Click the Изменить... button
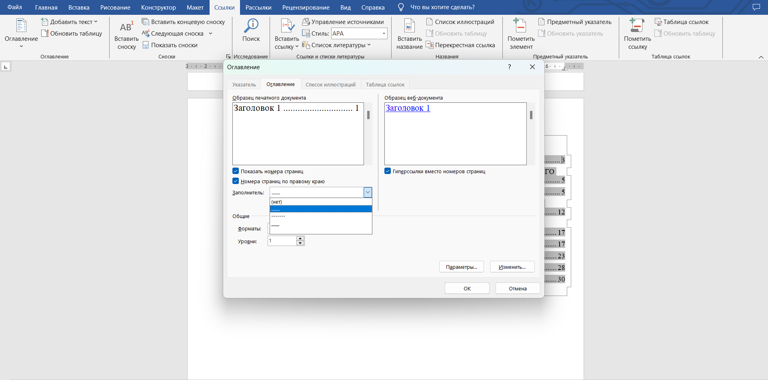Screen dimensions: 768x380 tap(512, 267)
